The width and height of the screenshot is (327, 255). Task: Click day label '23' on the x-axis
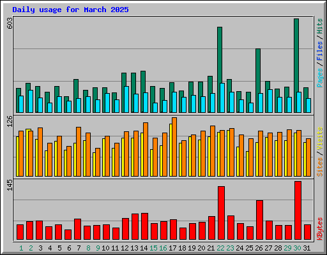click(x=230, y=248)
